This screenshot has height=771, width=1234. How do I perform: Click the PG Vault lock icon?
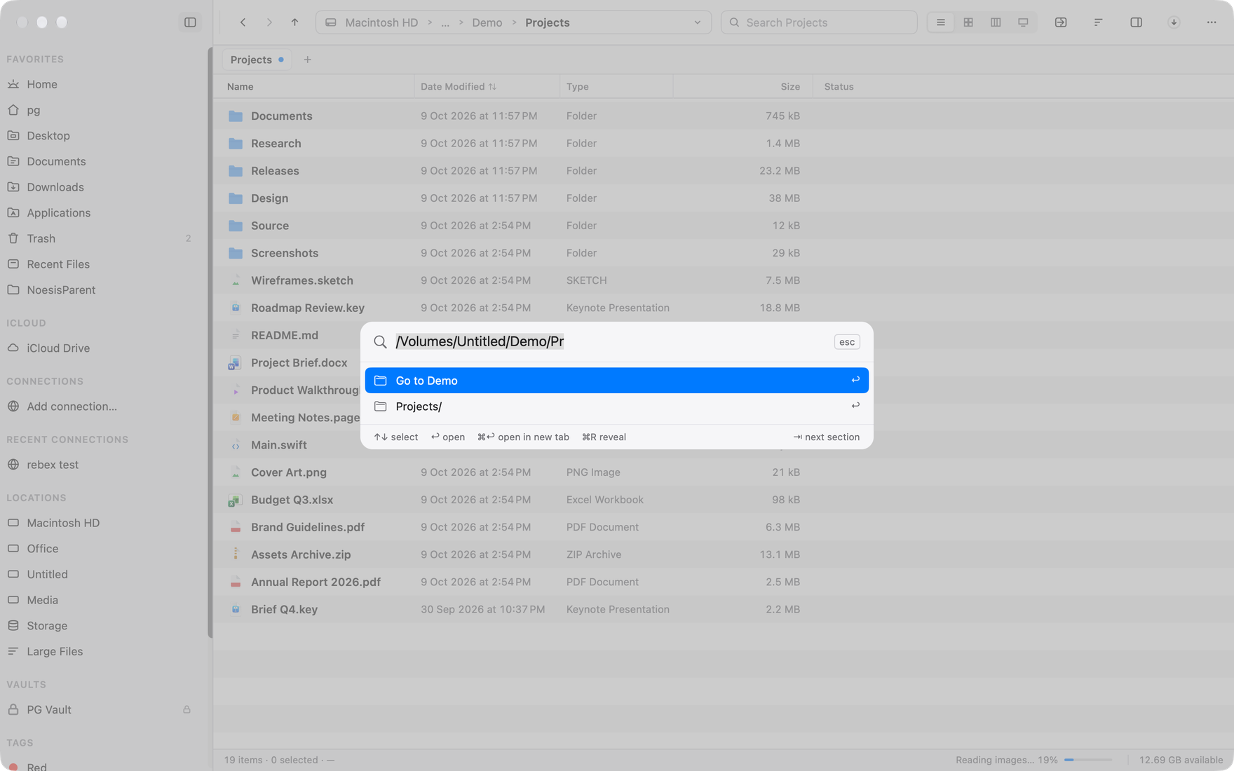[x=187, y=710]
